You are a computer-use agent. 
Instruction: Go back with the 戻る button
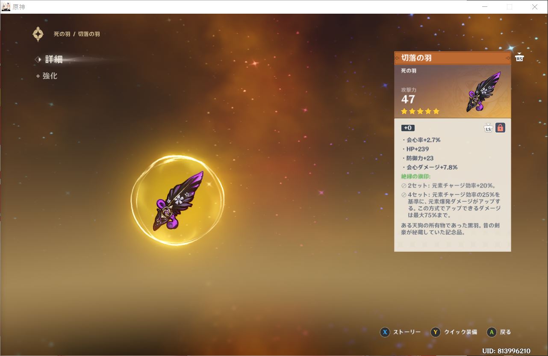[499, 332]
